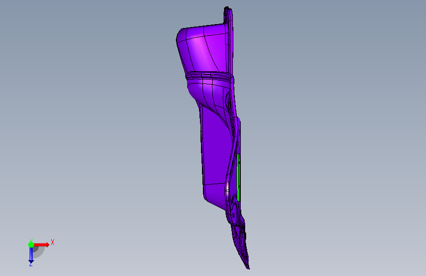The image size is (426, 276).
Task: Select the green highlighted face on the model
Action: pyautogui.click(x=238, y=178)
